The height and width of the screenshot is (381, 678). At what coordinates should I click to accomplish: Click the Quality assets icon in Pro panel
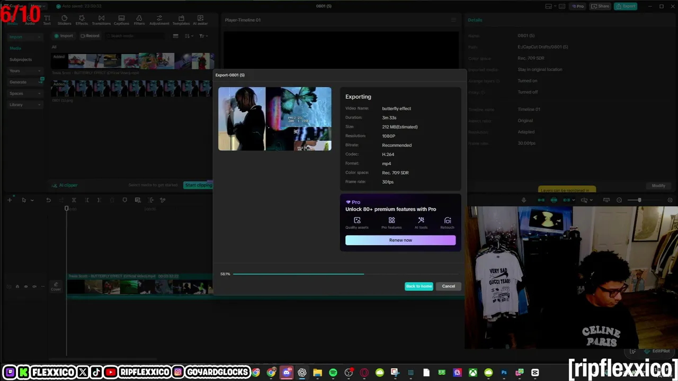point(357,221)
